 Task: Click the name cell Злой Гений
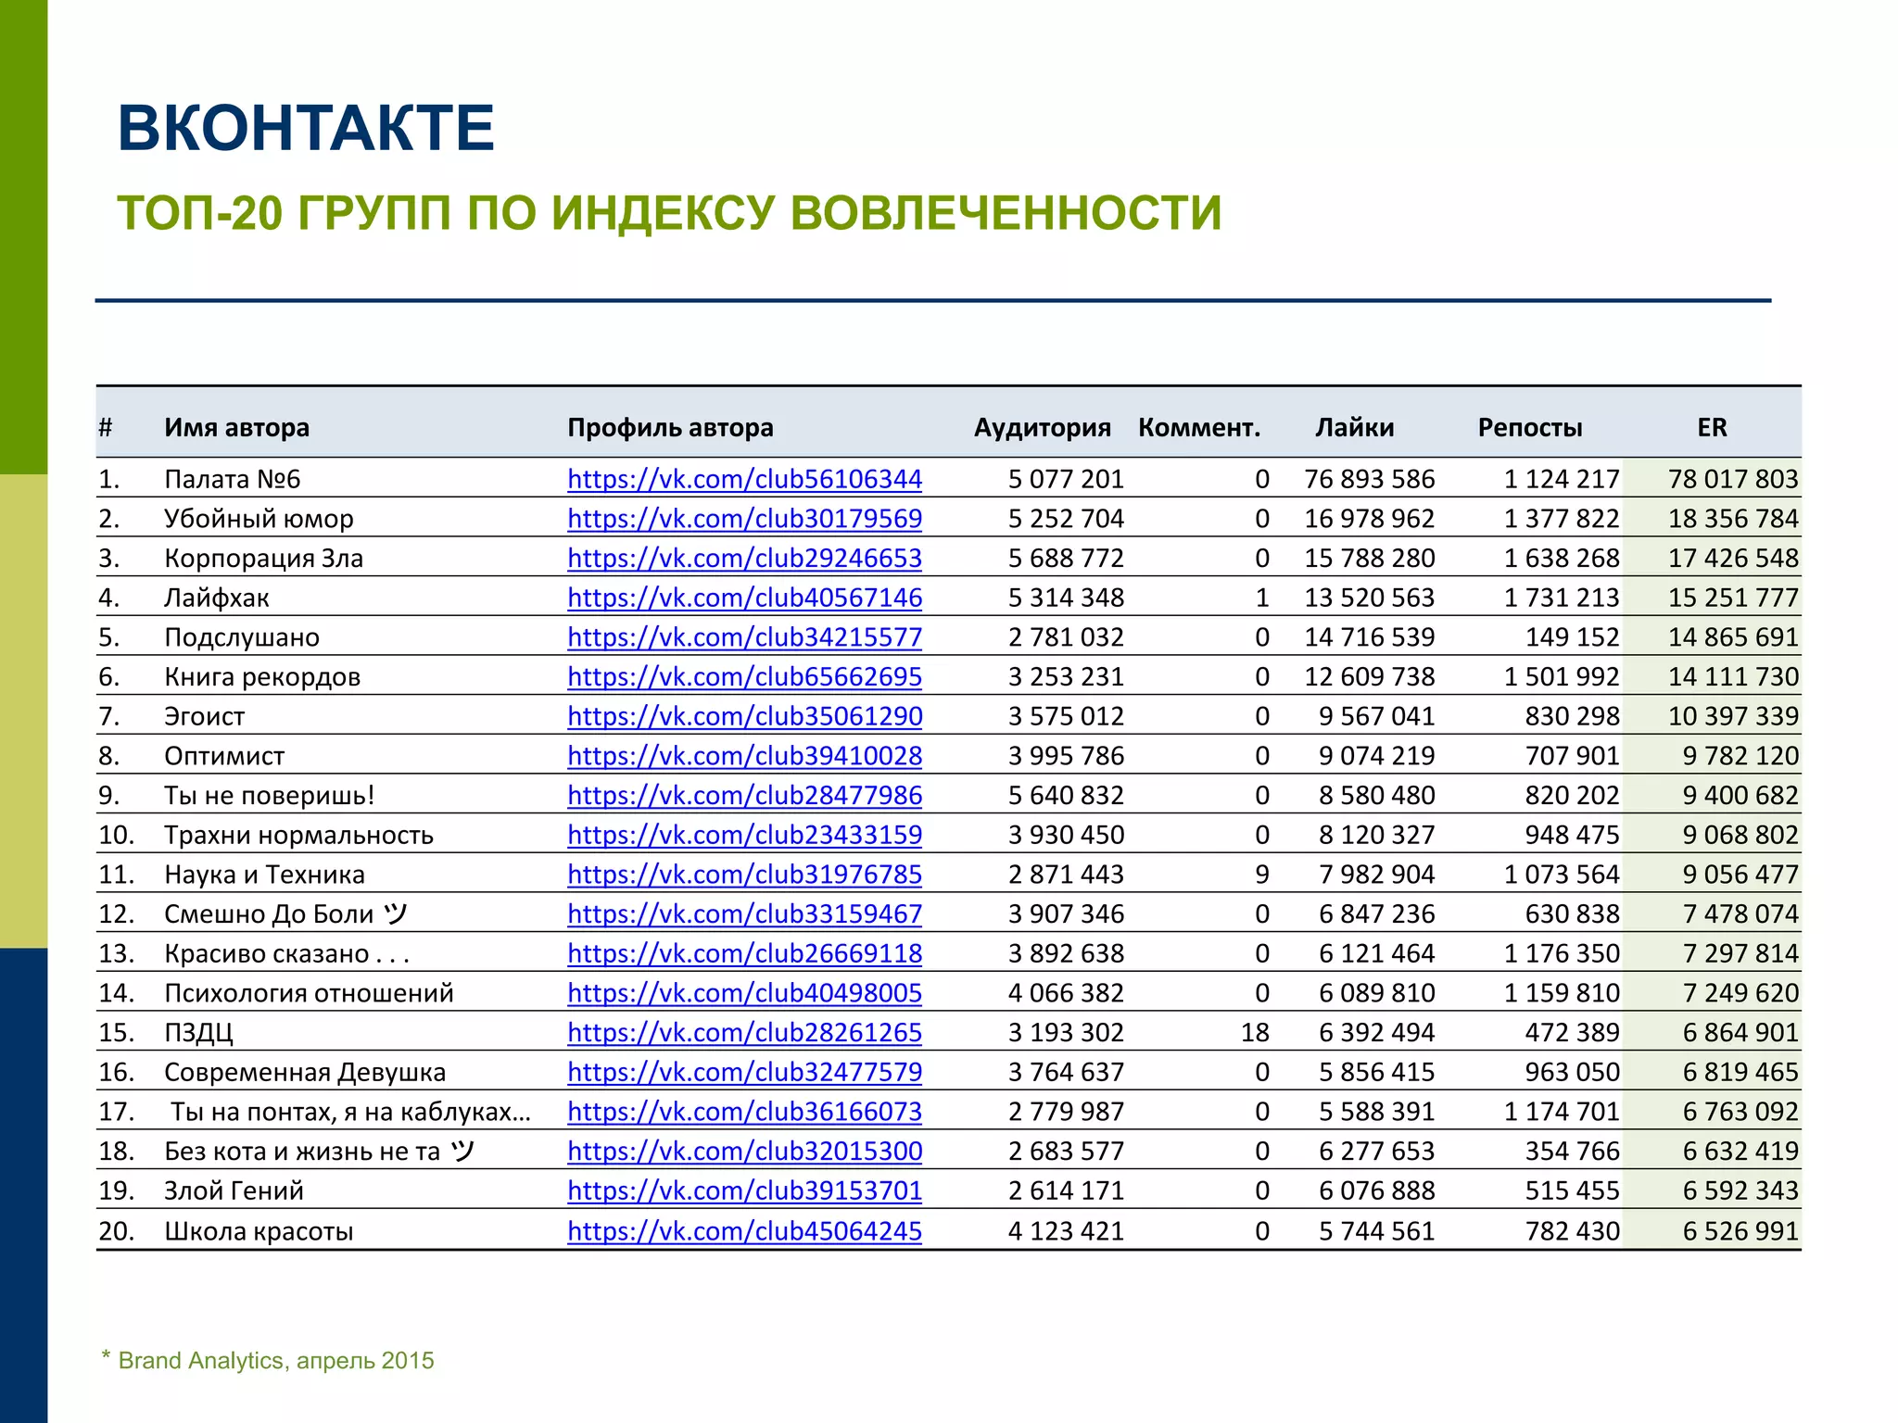click(x=234, y=1190)
